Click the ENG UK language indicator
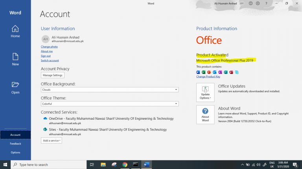 (x=272, y=165)
